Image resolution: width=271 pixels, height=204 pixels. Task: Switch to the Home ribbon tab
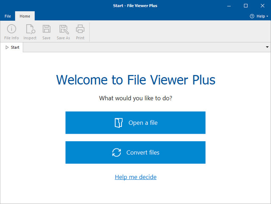pyautogui.click(x=25, y=16)
